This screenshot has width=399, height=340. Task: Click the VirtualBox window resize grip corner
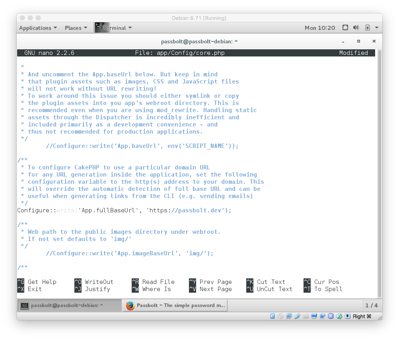(x=380, y=317)
